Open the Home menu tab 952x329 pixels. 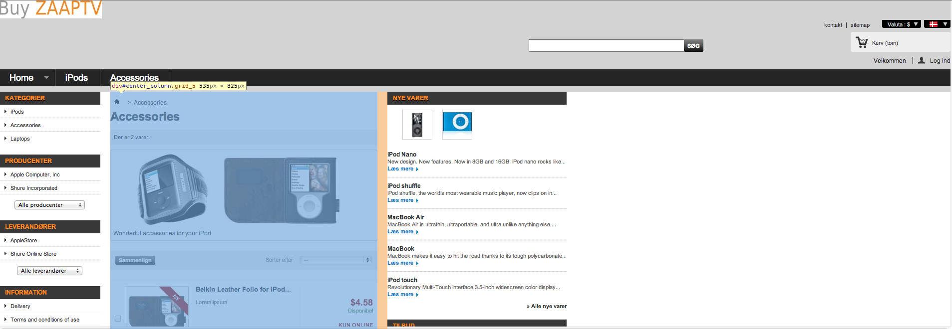[x=21, y=78]
